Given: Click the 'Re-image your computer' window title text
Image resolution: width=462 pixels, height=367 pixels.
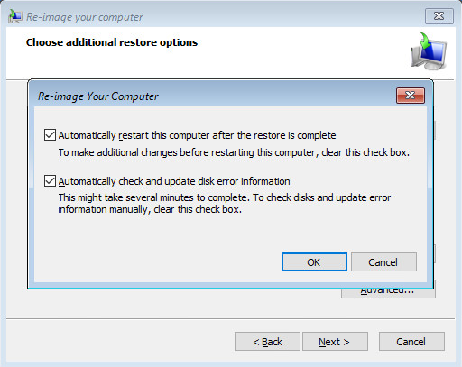Looking at the screenshot, I should (85, 17).
